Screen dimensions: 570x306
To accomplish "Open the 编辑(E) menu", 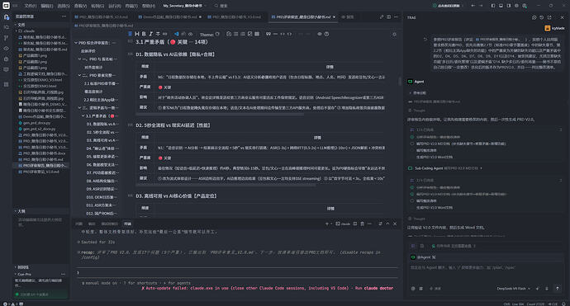I will coord(47,6).
